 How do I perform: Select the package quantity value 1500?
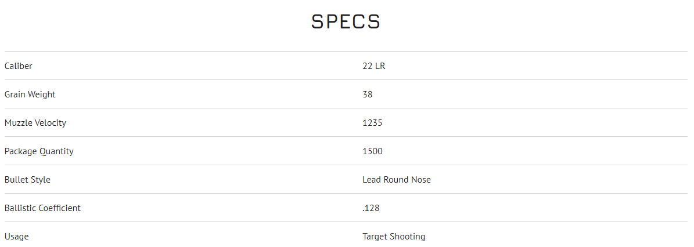(x=372, y=151)
